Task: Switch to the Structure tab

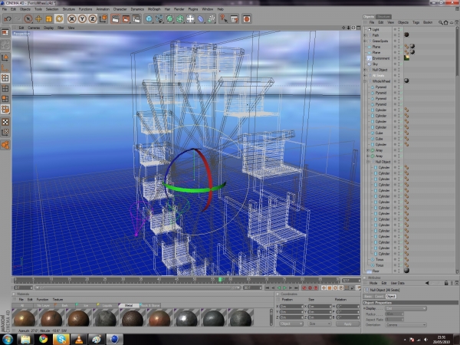Action: [x=383, y=17]
